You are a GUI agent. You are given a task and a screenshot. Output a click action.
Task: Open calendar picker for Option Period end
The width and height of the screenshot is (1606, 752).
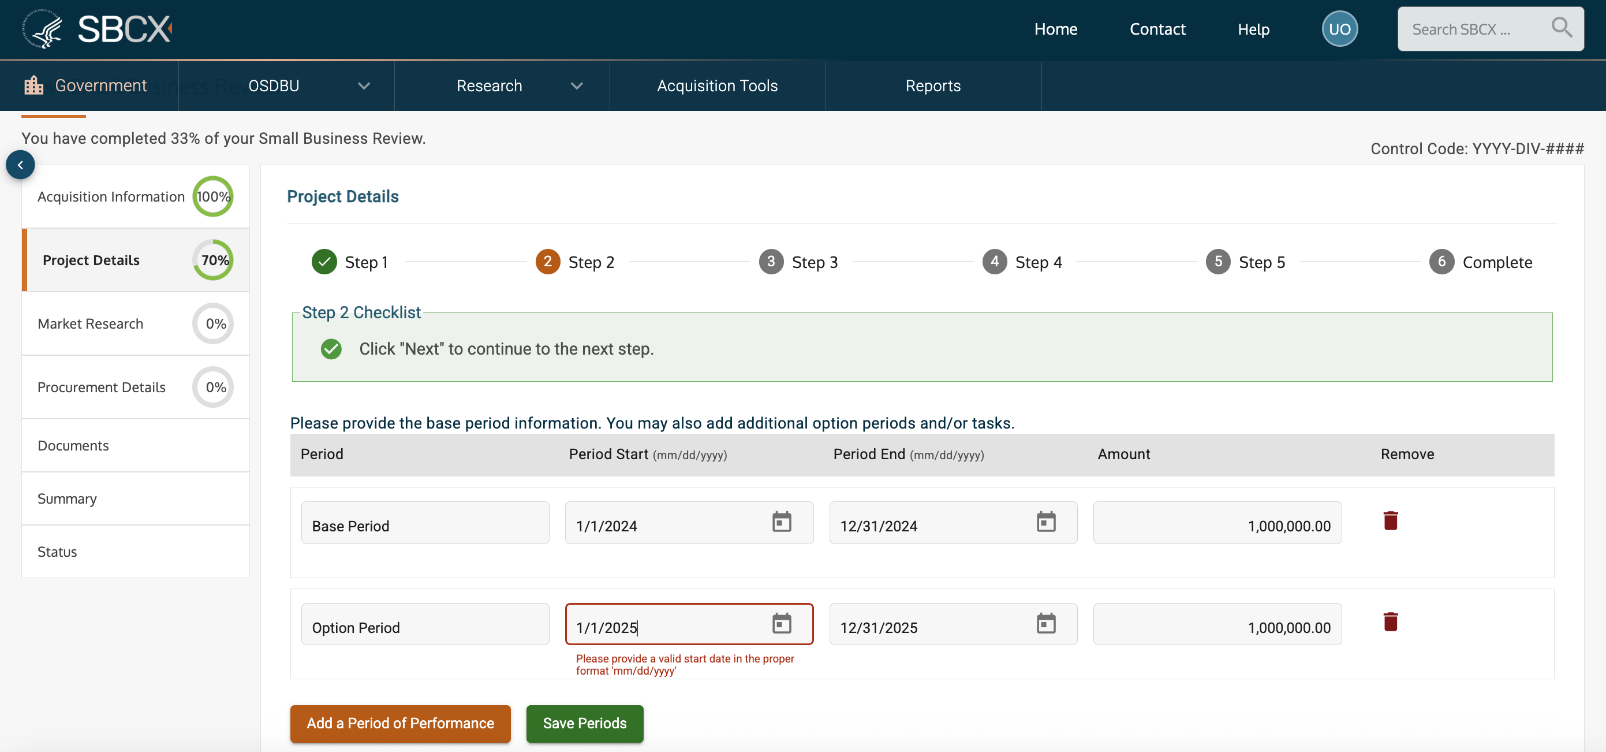click(x=1045, y=624)
